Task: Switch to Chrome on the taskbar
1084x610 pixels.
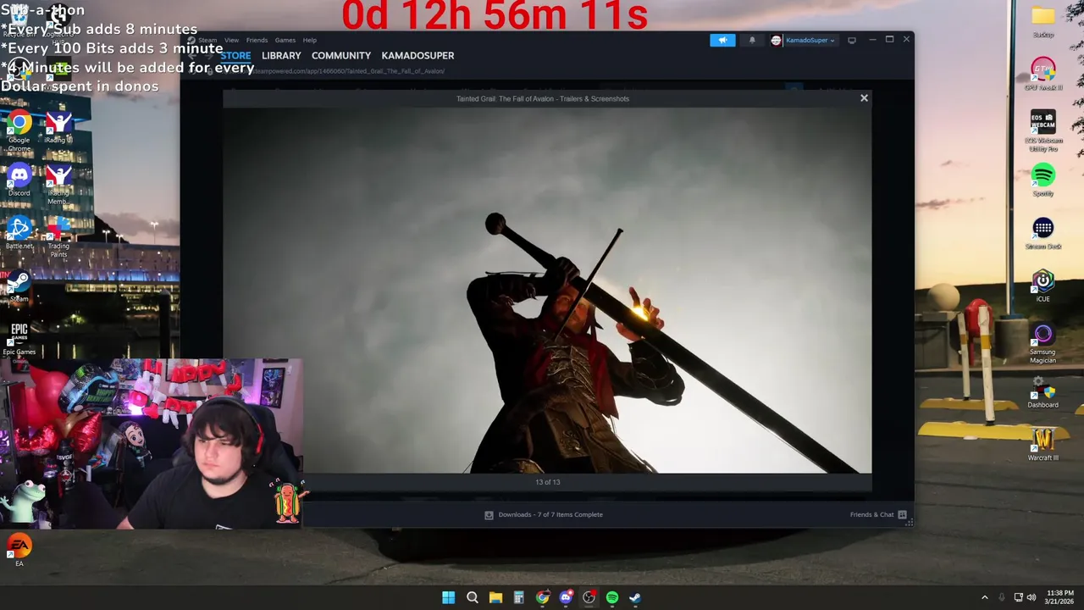Action: coord(542,597)
